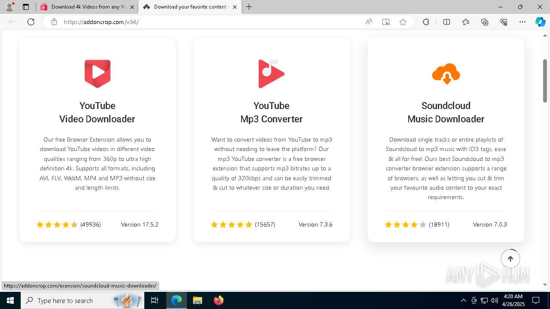Open File Explorer from the taskbar
This screenshot has width=550, height=309.
click(x=197, y=300)
